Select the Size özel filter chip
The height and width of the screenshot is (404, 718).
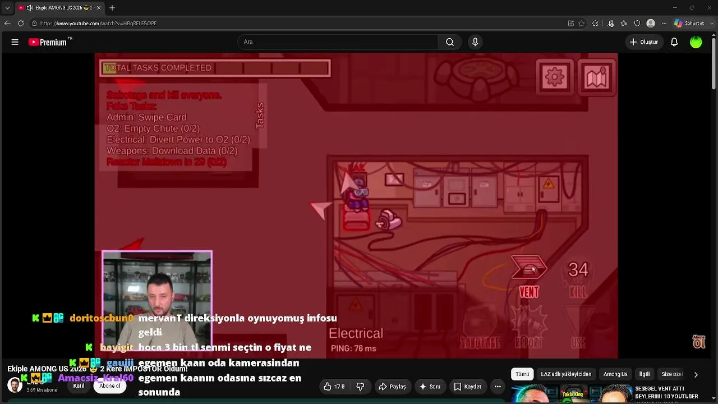click(x=671, y=374)
